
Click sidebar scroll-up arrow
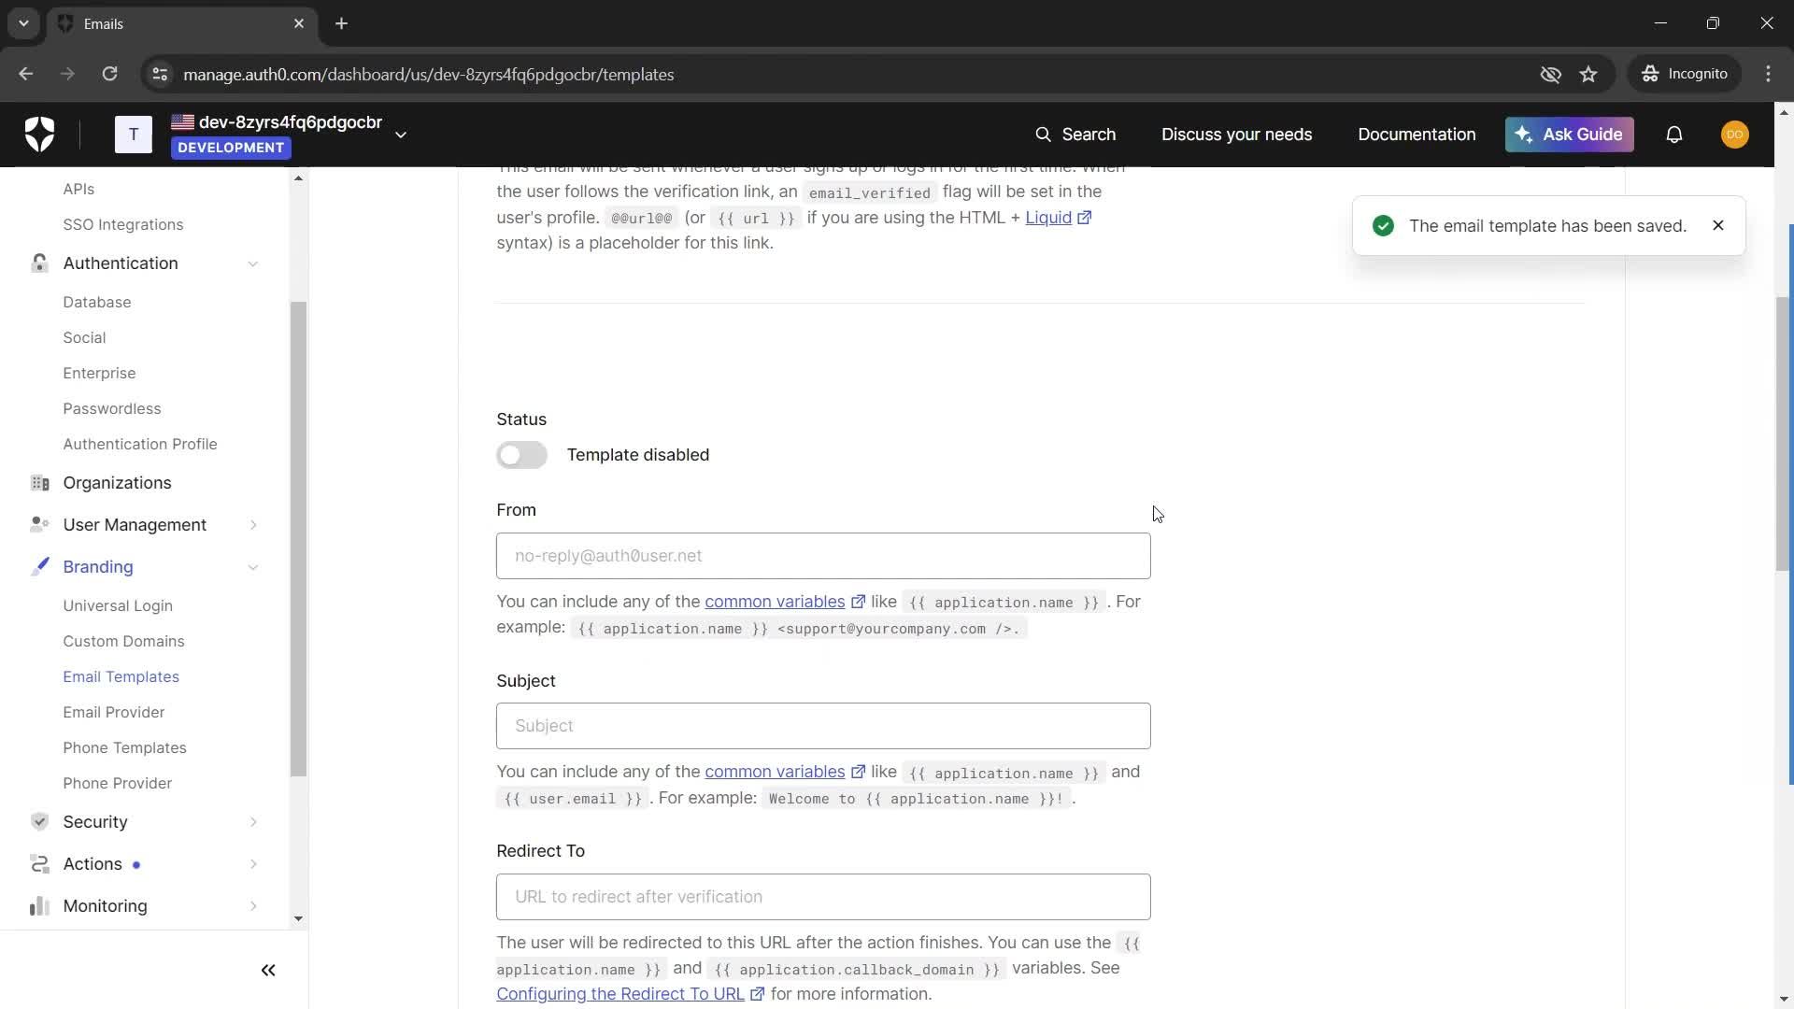point(298,178)
